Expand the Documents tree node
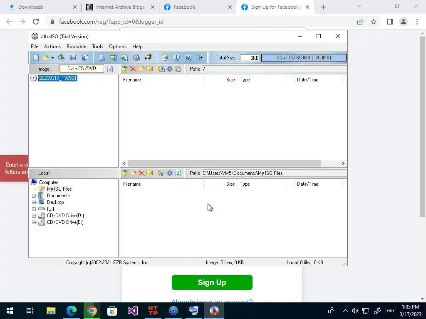426x319 pixels. (34, 196)
